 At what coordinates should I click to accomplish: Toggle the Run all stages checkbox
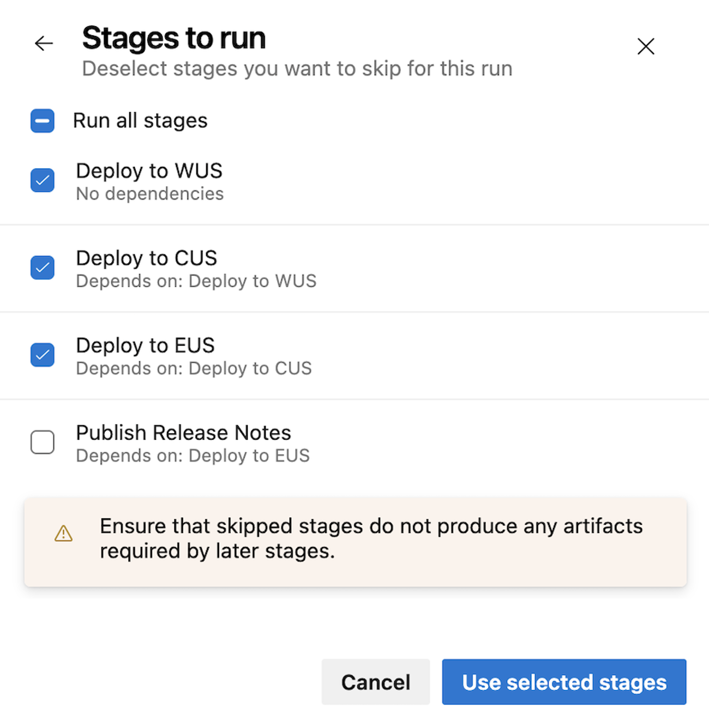tap(43, 120)
